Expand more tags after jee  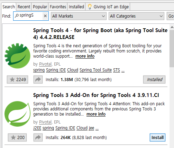pyautogui.click(x=97, y=128)
